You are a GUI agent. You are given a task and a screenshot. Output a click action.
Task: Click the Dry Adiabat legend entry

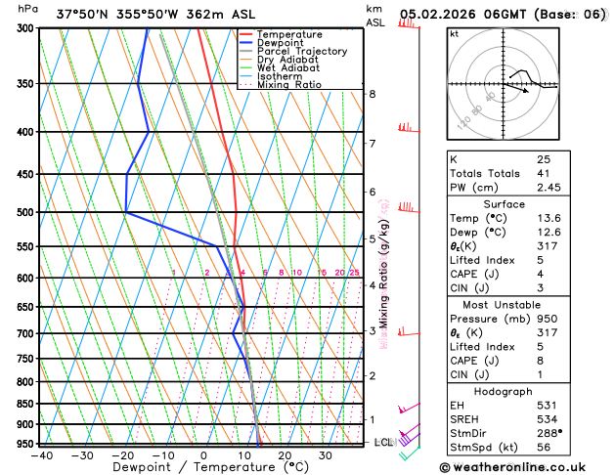pyautogui.click(x=279, y=60)
